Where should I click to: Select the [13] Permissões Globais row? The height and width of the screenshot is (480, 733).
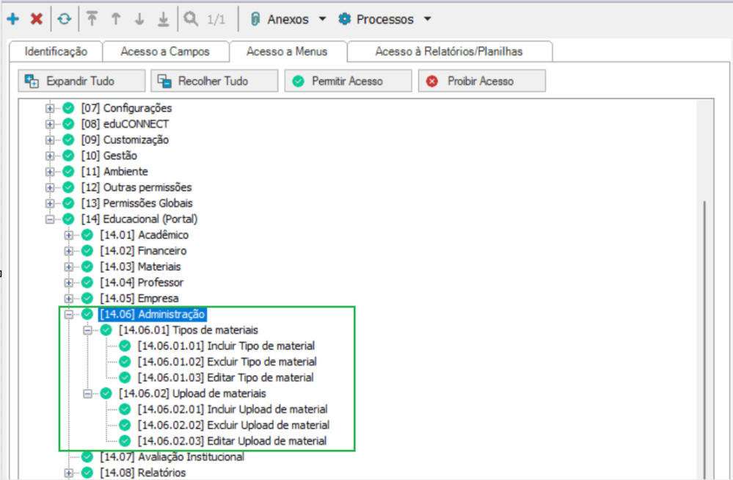click(137, 203)
